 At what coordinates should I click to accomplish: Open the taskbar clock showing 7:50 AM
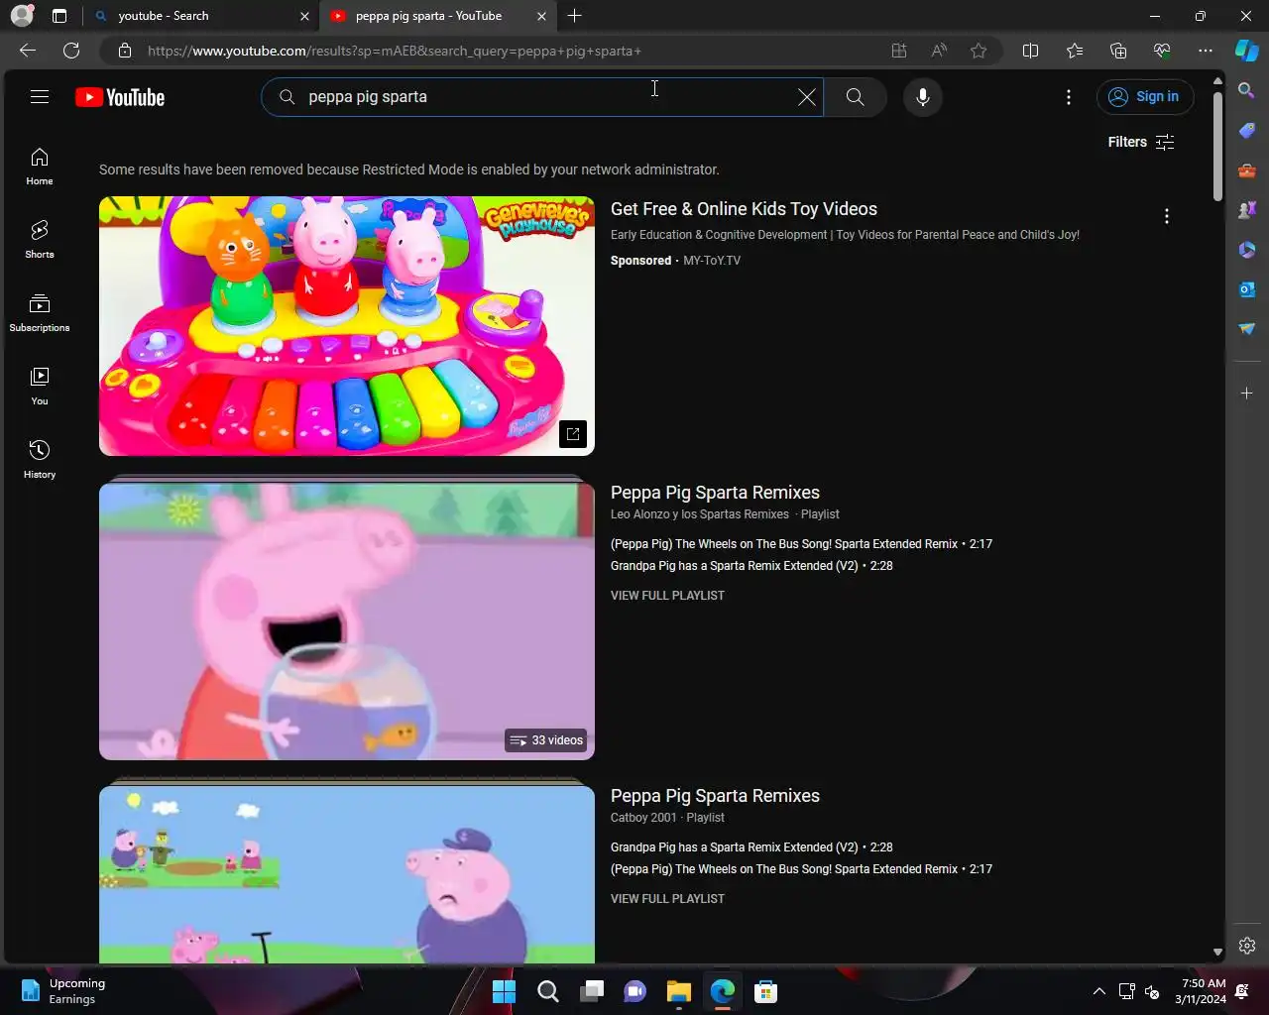[1202, 991]
